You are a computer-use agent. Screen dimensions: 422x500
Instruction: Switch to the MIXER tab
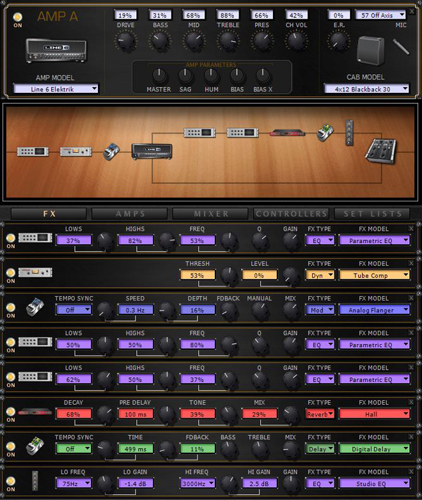pyautogui.click(x=210, y=214)
